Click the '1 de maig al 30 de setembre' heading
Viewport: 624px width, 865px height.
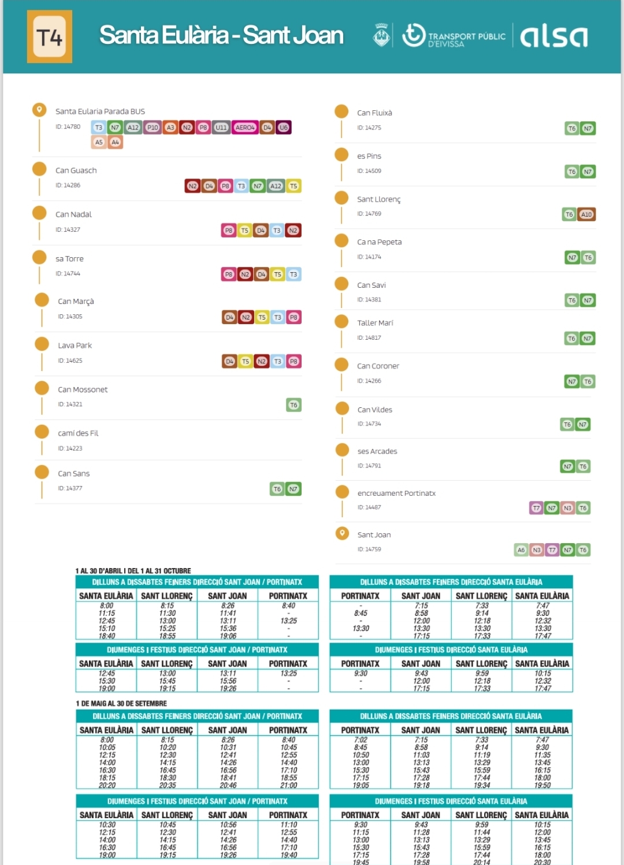click(x=121, y=703)
